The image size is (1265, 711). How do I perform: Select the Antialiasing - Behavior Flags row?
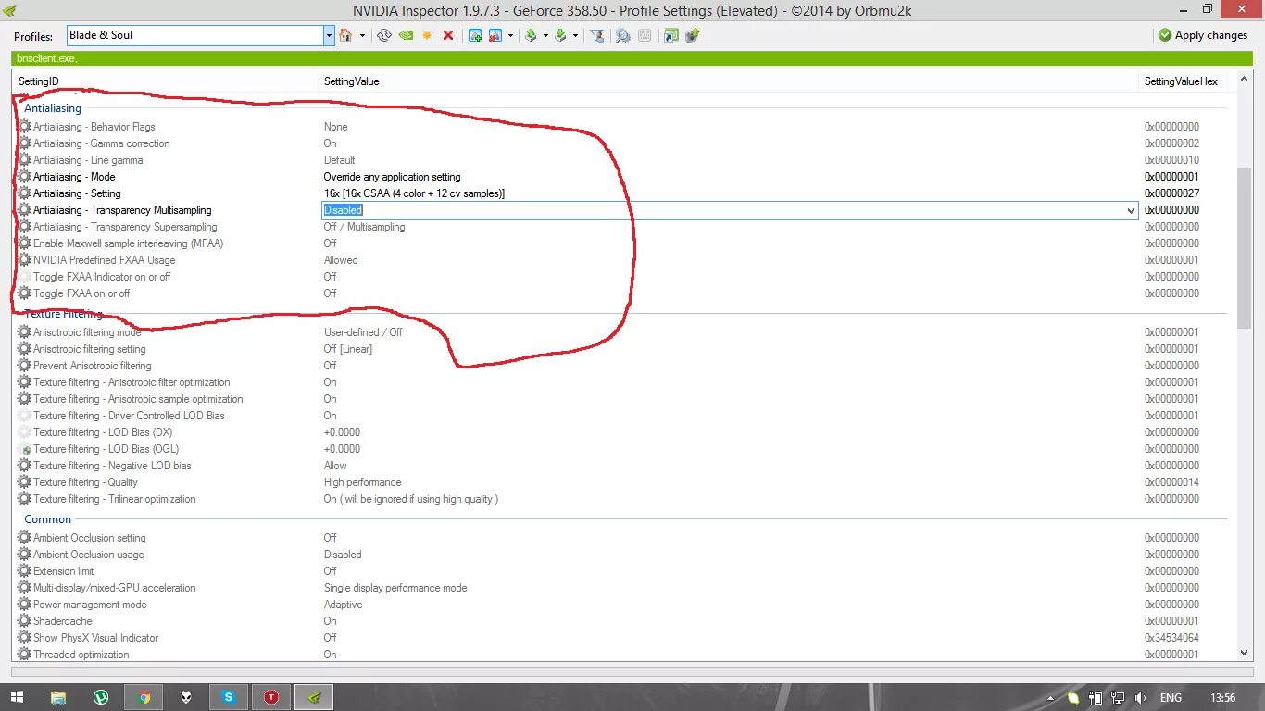tap(622, 127)
